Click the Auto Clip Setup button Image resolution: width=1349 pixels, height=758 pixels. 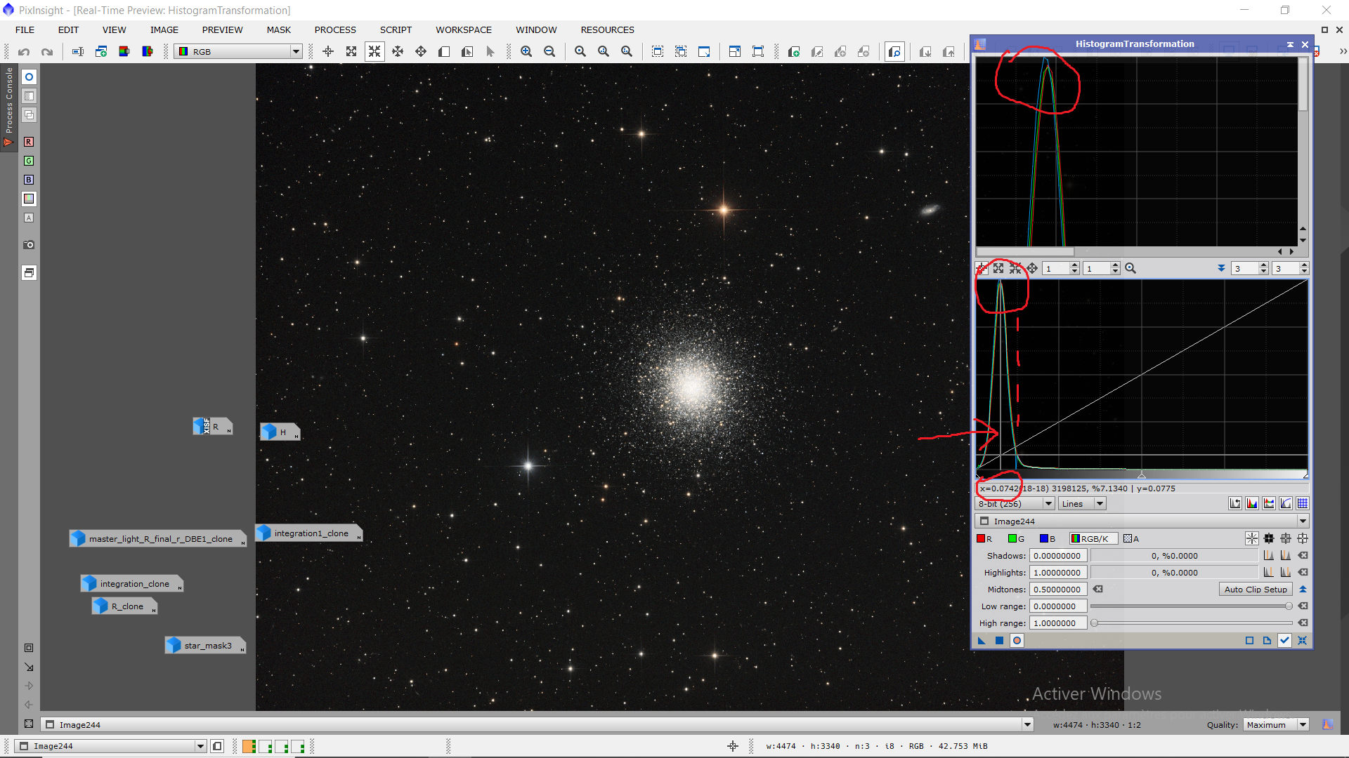(x=1255, y=590)
